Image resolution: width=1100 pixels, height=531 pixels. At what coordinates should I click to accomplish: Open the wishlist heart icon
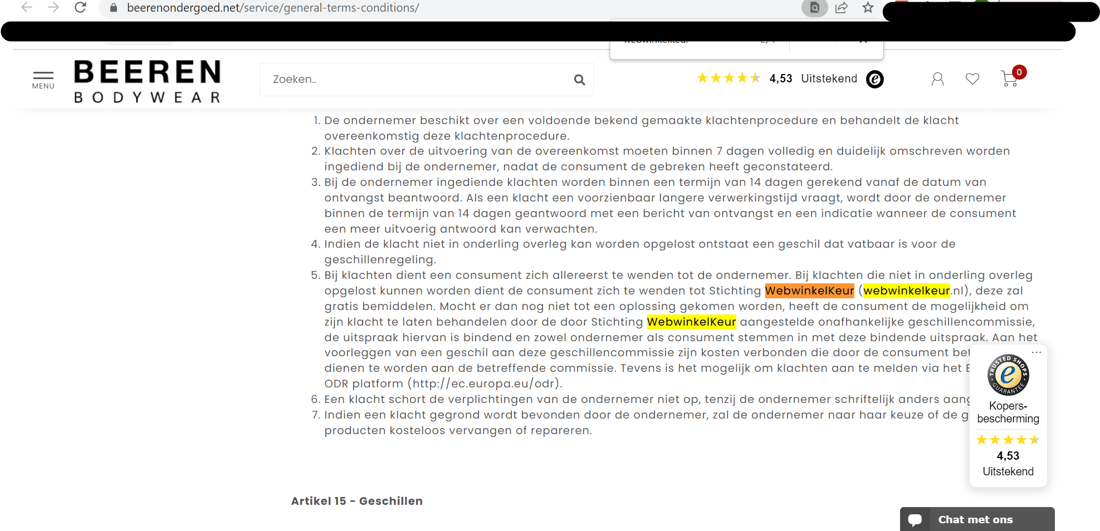(x=972, y=79)
